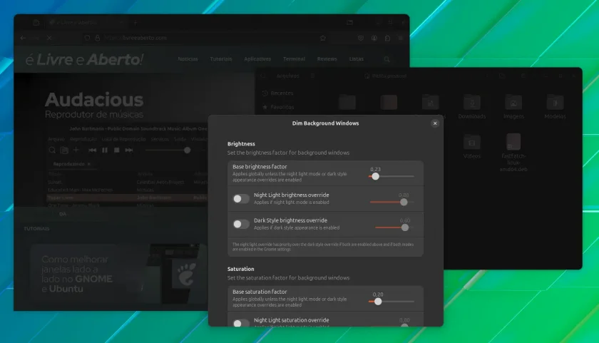The width and height of the screenshot is (599, 343).
Task: Click Audacious next track button
Action: coord(129,150)
